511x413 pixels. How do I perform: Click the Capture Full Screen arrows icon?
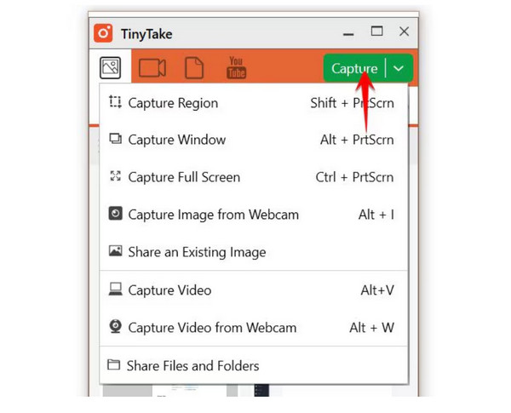pos(115,176)
